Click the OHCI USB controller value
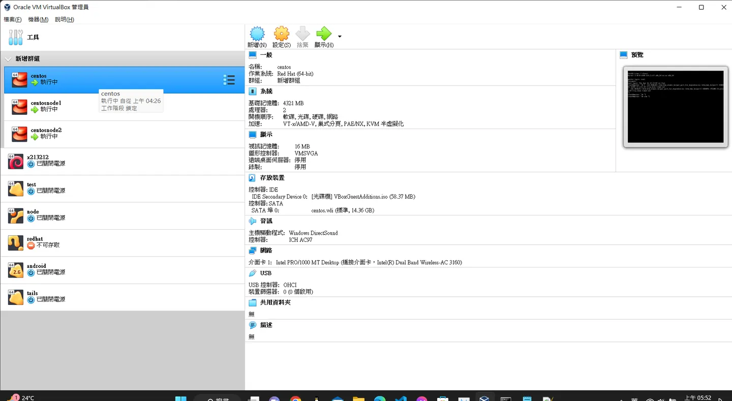The image size is (732, 401). 290,285
